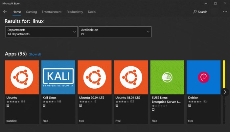Go back with the left arrow icon

point(5,12)
